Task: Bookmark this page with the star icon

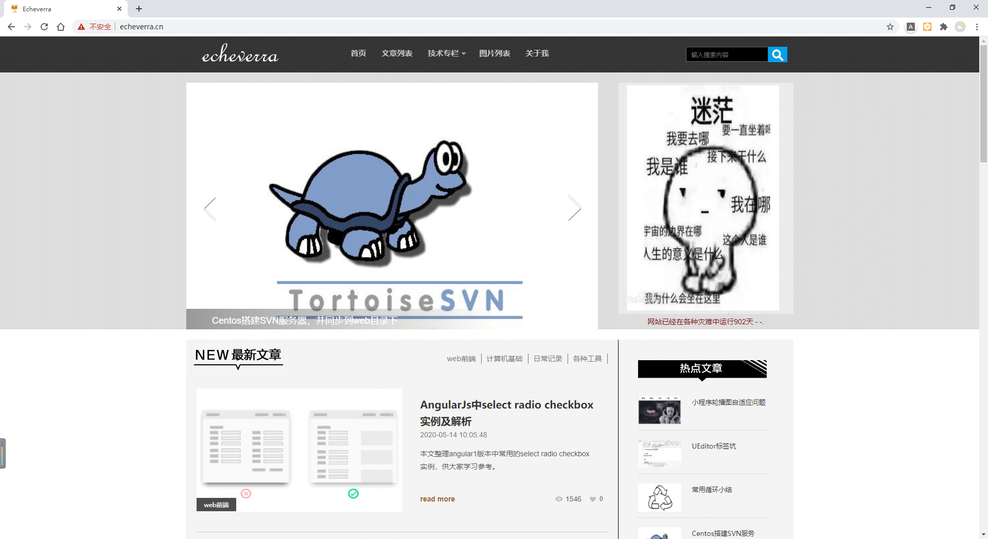Action: coord(890,27)
